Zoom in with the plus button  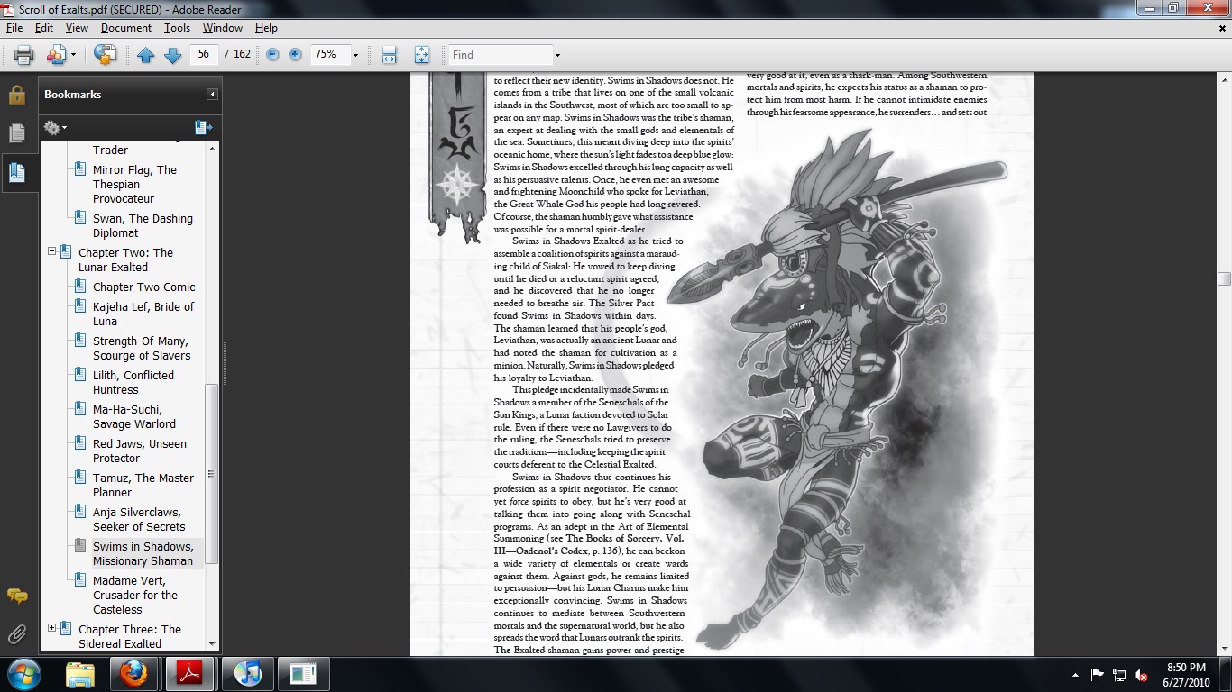click(x=295, y=55)
